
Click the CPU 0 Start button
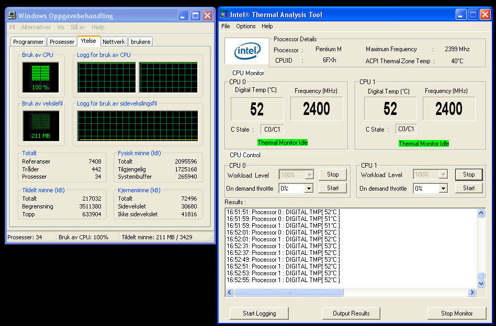coord(332,188)
